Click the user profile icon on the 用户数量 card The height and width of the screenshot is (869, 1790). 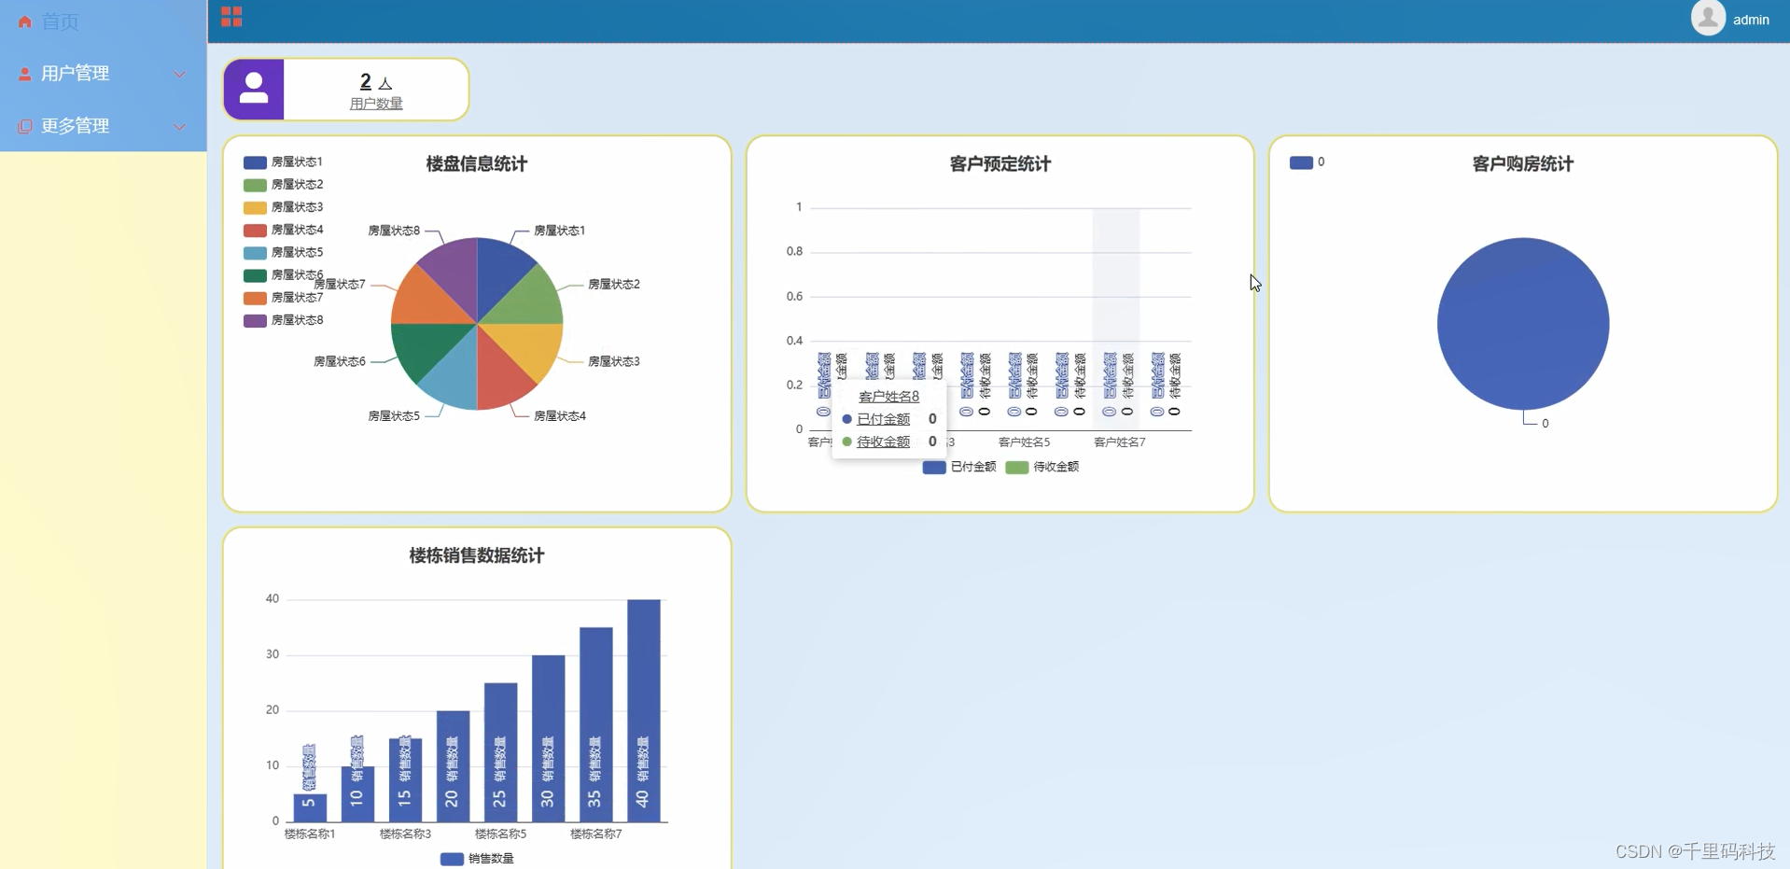253,89
